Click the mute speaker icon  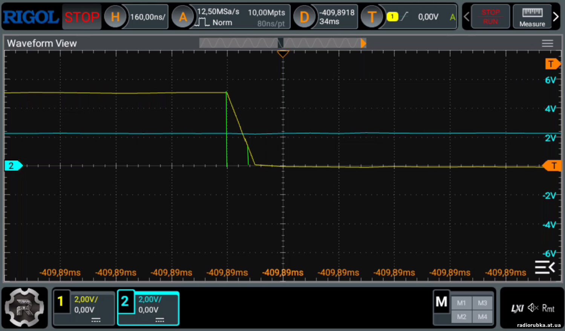533,308
